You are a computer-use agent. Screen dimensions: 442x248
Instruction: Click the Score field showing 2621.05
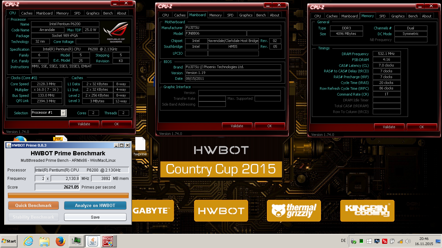(57, 187)
